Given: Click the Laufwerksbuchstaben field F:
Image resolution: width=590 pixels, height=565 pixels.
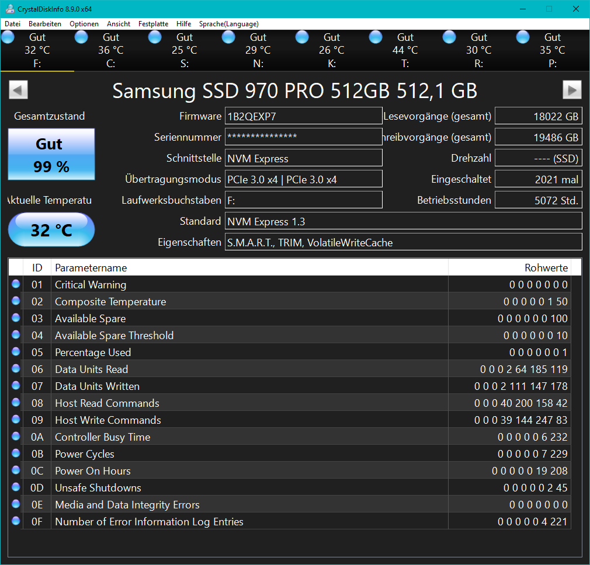Looking at the screenshot, I should click(x=304, y=200).
